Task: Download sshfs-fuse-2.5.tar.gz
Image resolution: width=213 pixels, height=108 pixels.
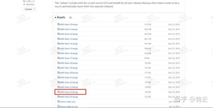Action: click(69, 97)
